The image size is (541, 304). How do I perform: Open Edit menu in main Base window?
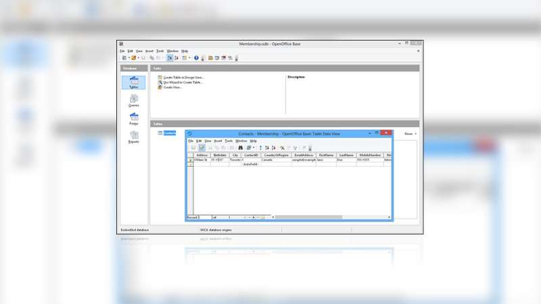[130, 51]
